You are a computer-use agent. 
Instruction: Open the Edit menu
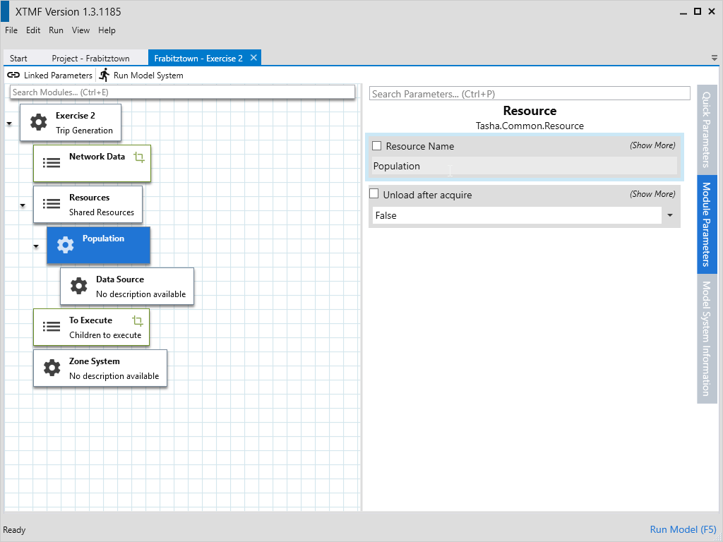tap(33, 30)
